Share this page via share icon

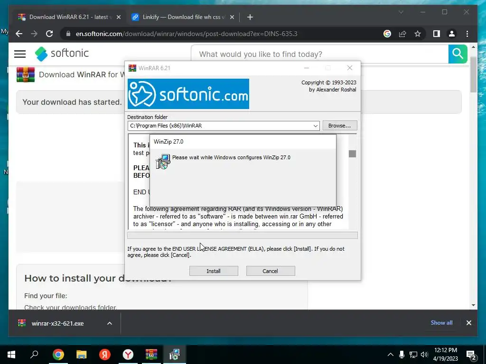[402, 34]
